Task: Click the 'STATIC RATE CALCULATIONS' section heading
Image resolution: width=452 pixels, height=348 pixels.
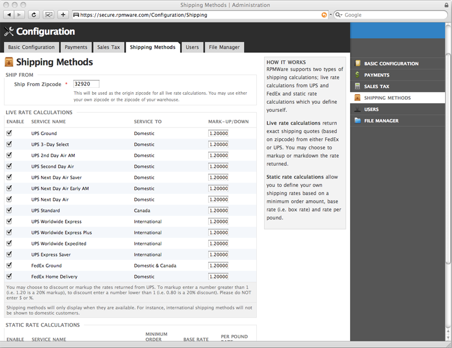Action: 42,325
